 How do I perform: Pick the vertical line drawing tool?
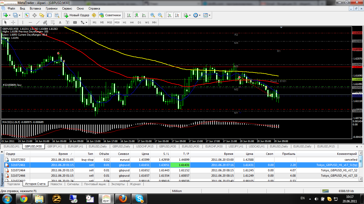coord(23,22)
